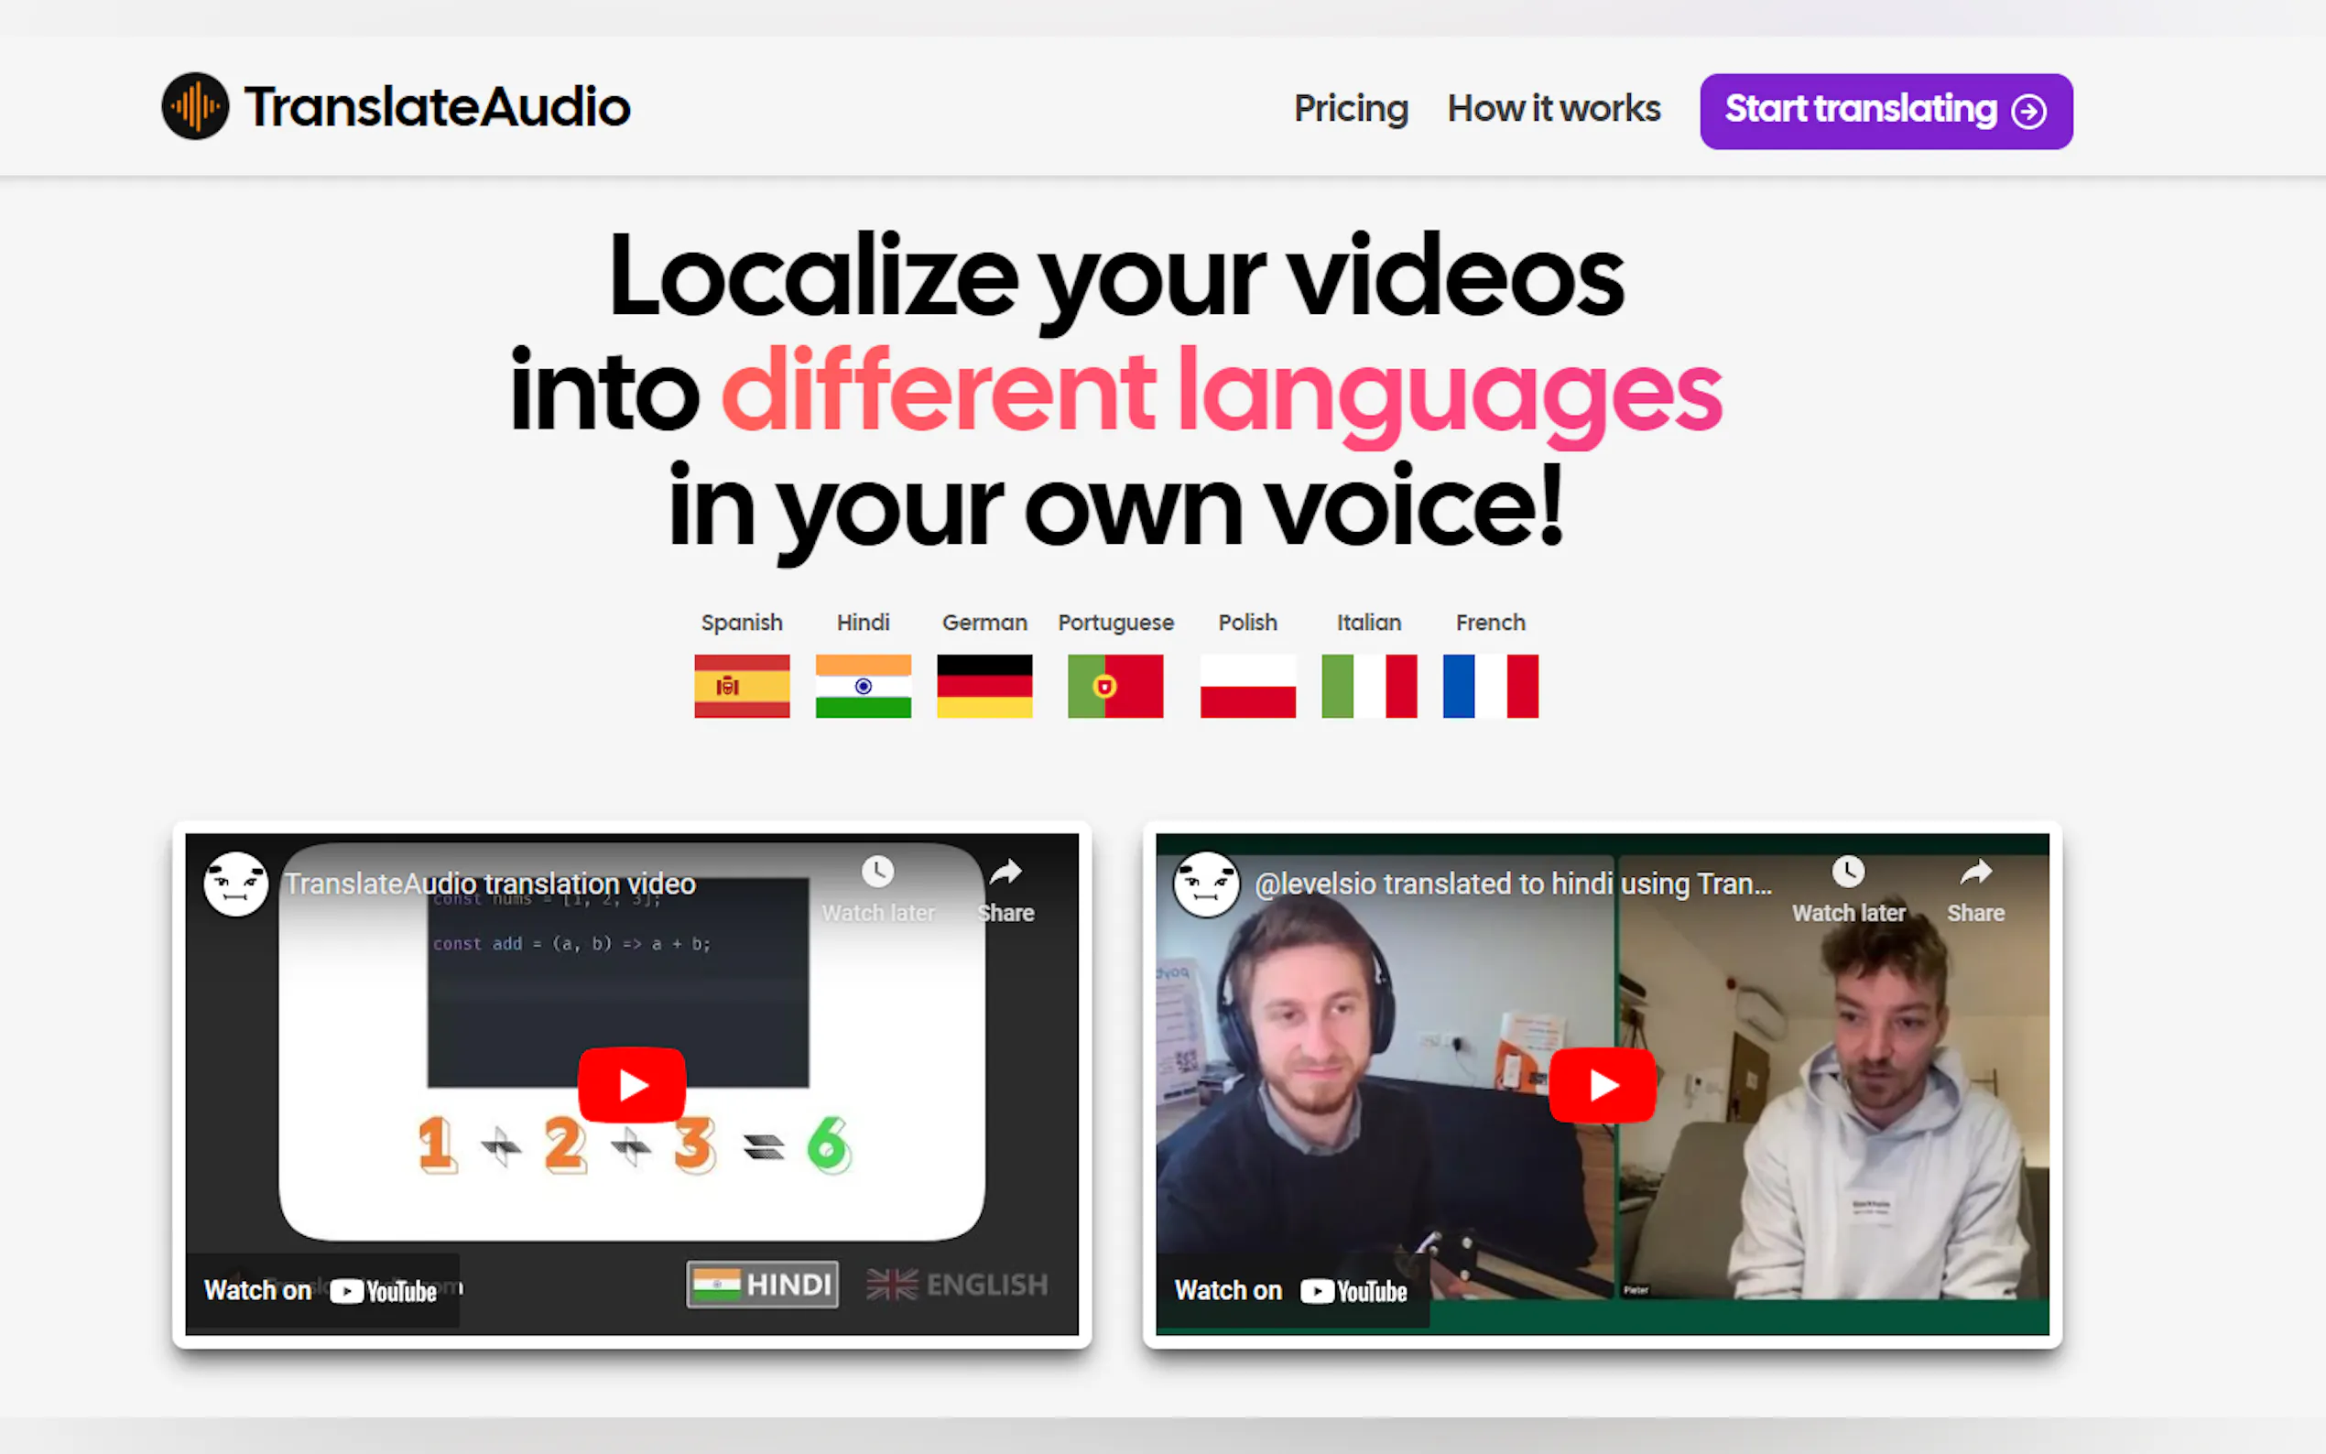The image size is (2326, 1454).
Task: Go to How it works
Action: (1553, 109)
